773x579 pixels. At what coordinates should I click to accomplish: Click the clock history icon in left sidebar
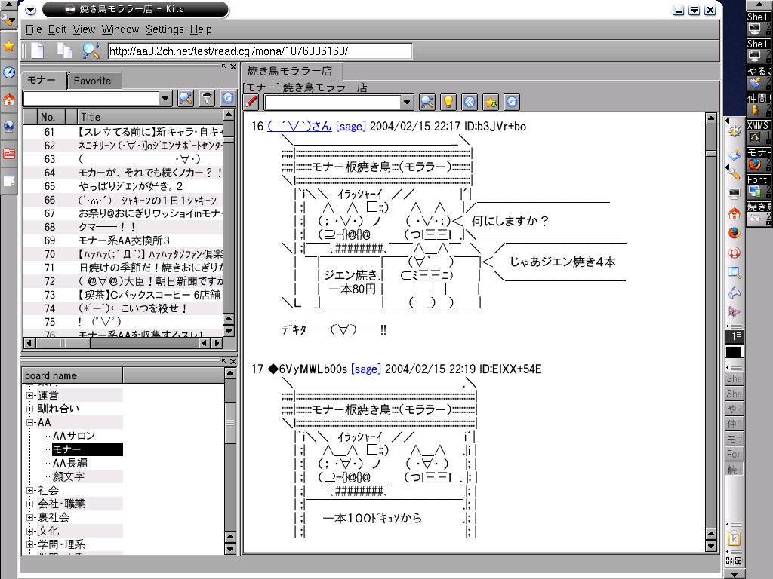pyautogui.click(x=9, y=72)
